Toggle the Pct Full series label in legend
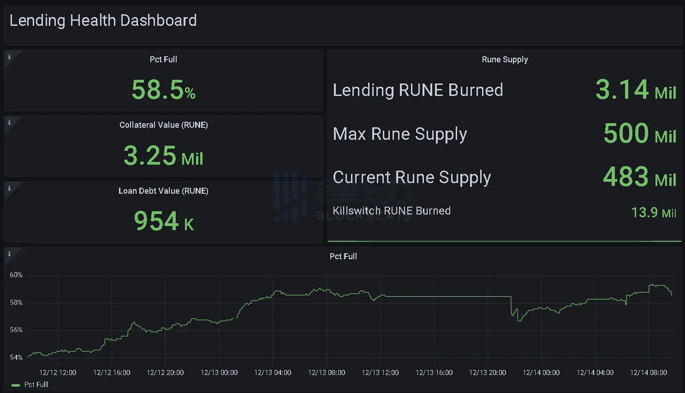The height and width of the screenshot is (393, 685). [36, 384]
